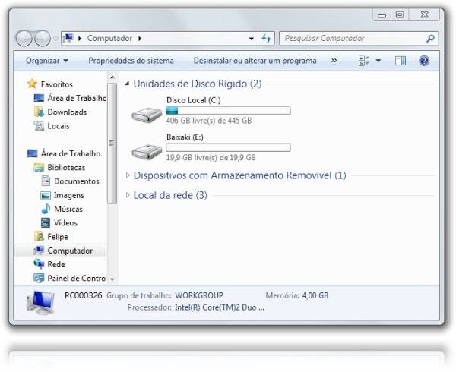The height and width of the screenshot is (372, 456).
Task: Click the Baixaki (E:) usage bar
Action: [228, 147]
